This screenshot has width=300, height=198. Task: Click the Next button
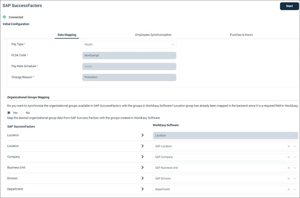(x=289, y=6)
